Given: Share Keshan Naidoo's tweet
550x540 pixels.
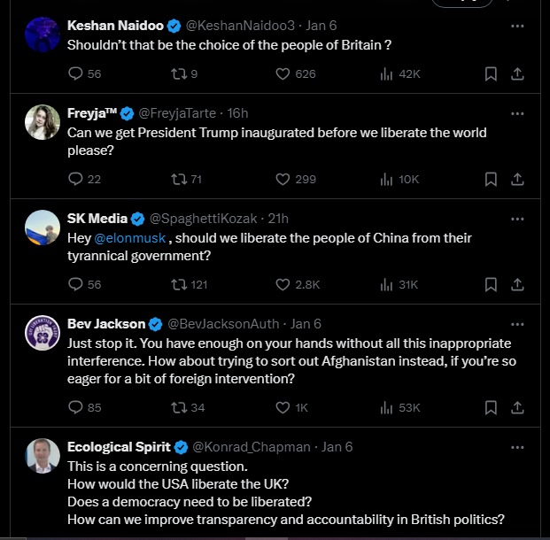Looking at the screenshot, I should (518, 74).
